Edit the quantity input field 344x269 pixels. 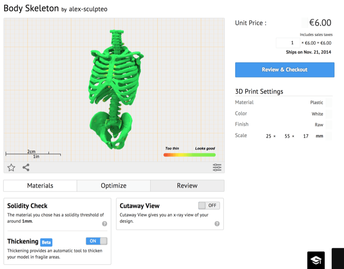pyautogui.click(x=288, y=43)
